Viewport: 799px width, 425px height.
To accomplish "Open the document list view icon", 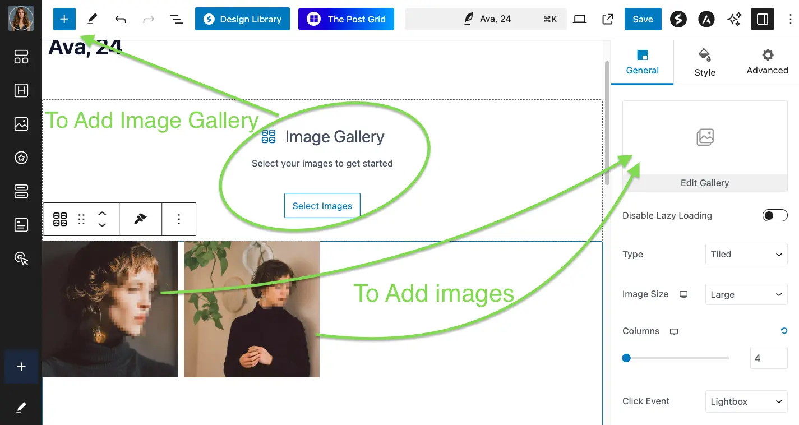I will 176,19.
